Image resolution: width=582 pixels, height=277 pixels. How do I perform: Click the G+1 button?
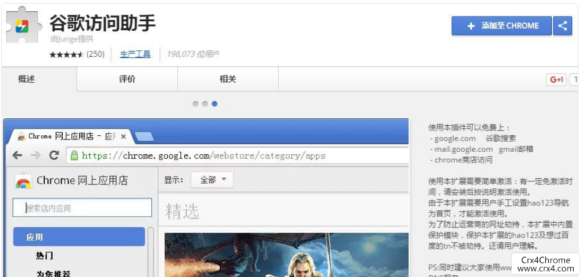click(556, 79)
